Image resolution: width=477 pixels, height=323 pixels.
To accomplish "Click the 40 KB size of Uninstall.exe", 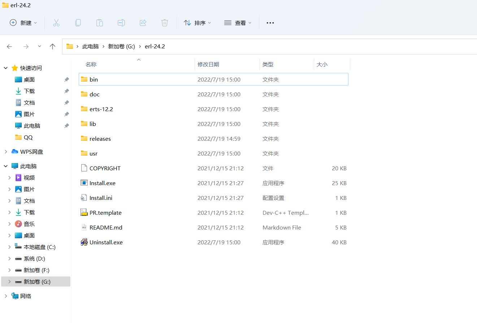I will [x=339, y=242].
